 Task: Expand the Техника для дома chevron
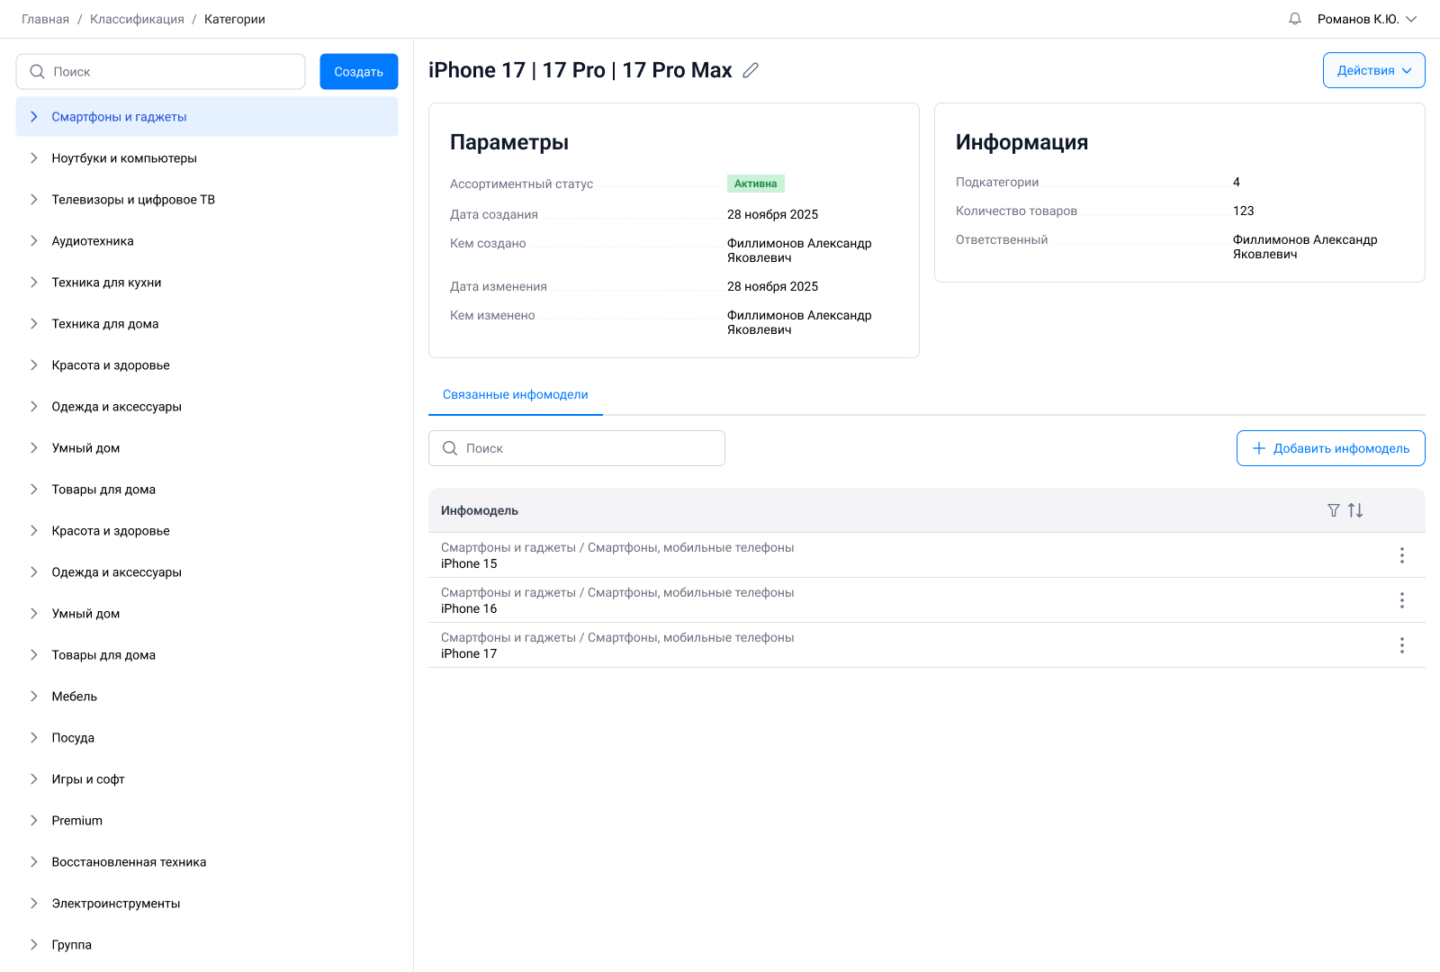point(34,324)
